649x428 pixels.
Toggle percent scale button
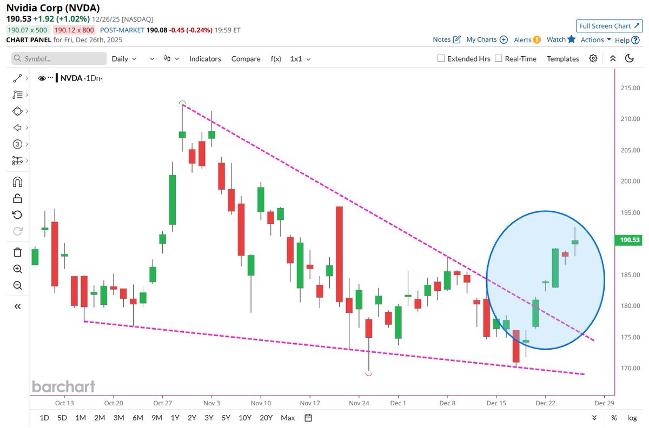tap(614, 418)
